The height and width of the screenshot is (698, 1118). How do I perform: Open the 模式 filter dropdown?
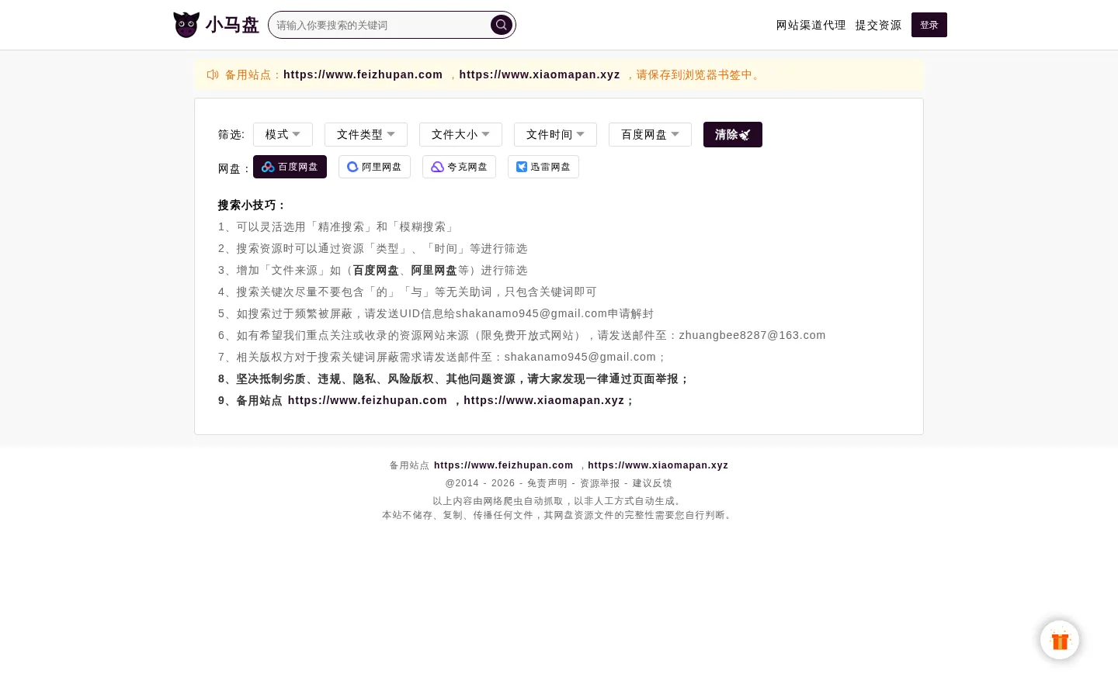(283, 134)
